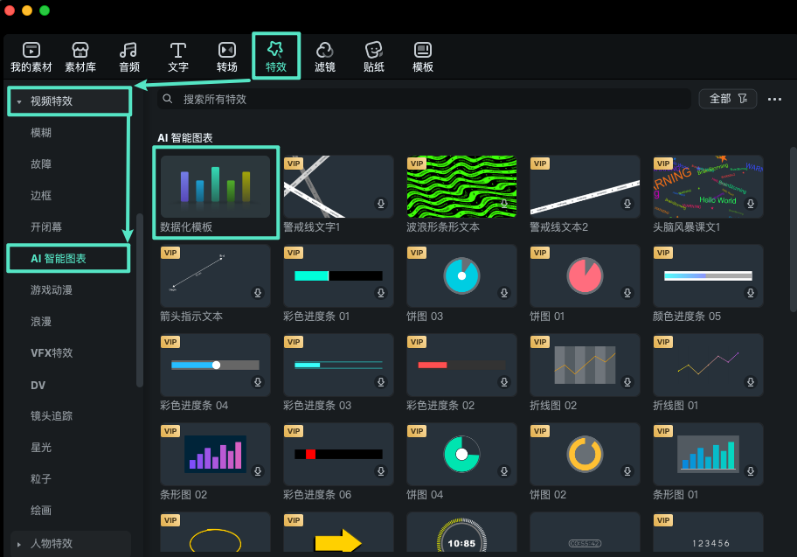Switch to the 文字 text tab
Screen dimensions: 797x557
[178, 57]
